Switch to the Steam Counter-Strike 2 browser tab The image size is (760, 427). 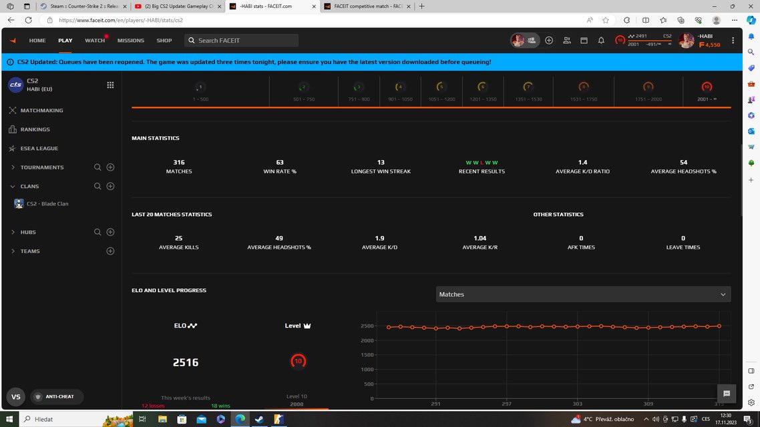(x=83, y=6)
